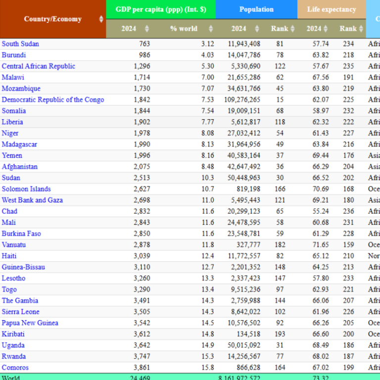Sort by % world column arrows
Image resolution: width=380 pixels, height=380 pixels.
coord(211,29)
